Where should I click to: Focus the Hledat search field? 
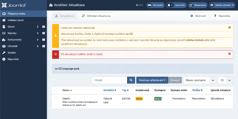tap(109, 80)
